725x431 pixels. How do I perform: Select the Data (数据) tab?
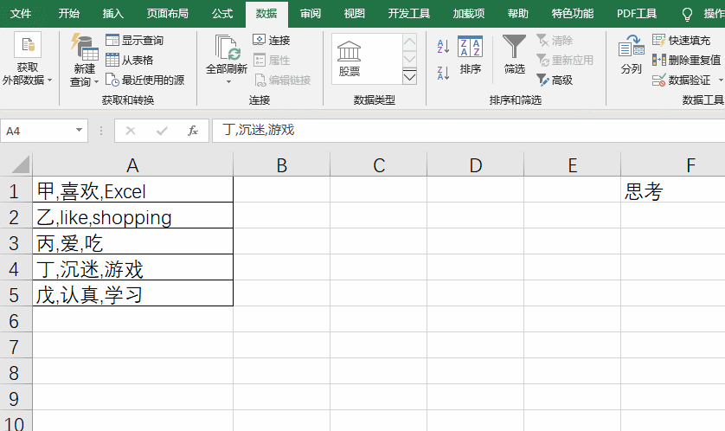tap(266, 13)
